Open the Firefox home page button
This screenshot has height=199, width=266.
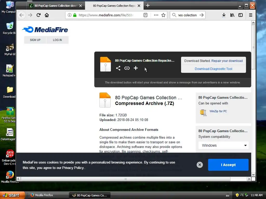[x=47, y=15]
